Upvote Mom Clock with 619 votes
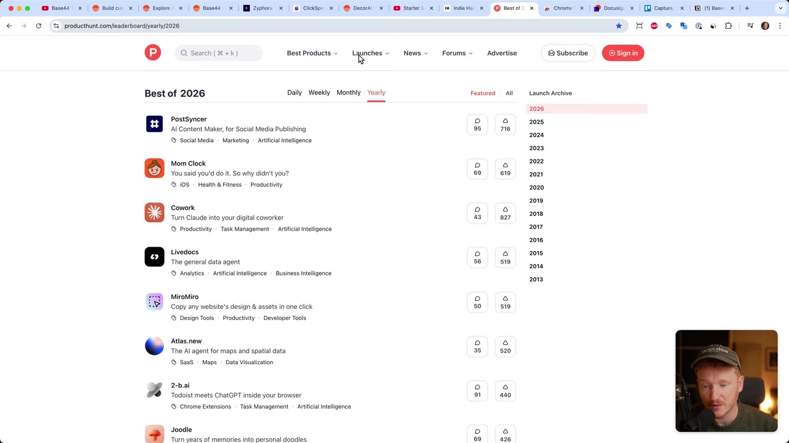The width and height of the screenshot is (789, 443). point(505,169)
